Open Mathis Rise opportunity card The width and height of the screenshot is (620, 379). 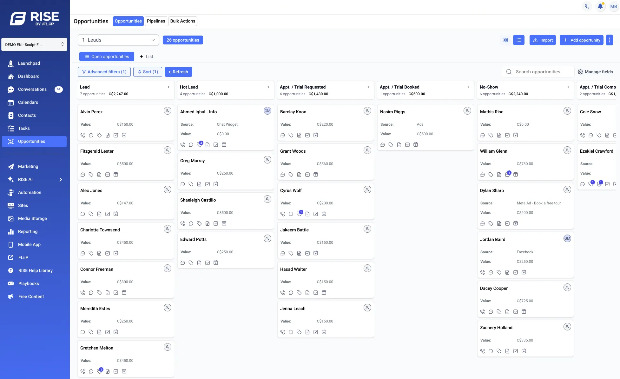pos(525,123)
